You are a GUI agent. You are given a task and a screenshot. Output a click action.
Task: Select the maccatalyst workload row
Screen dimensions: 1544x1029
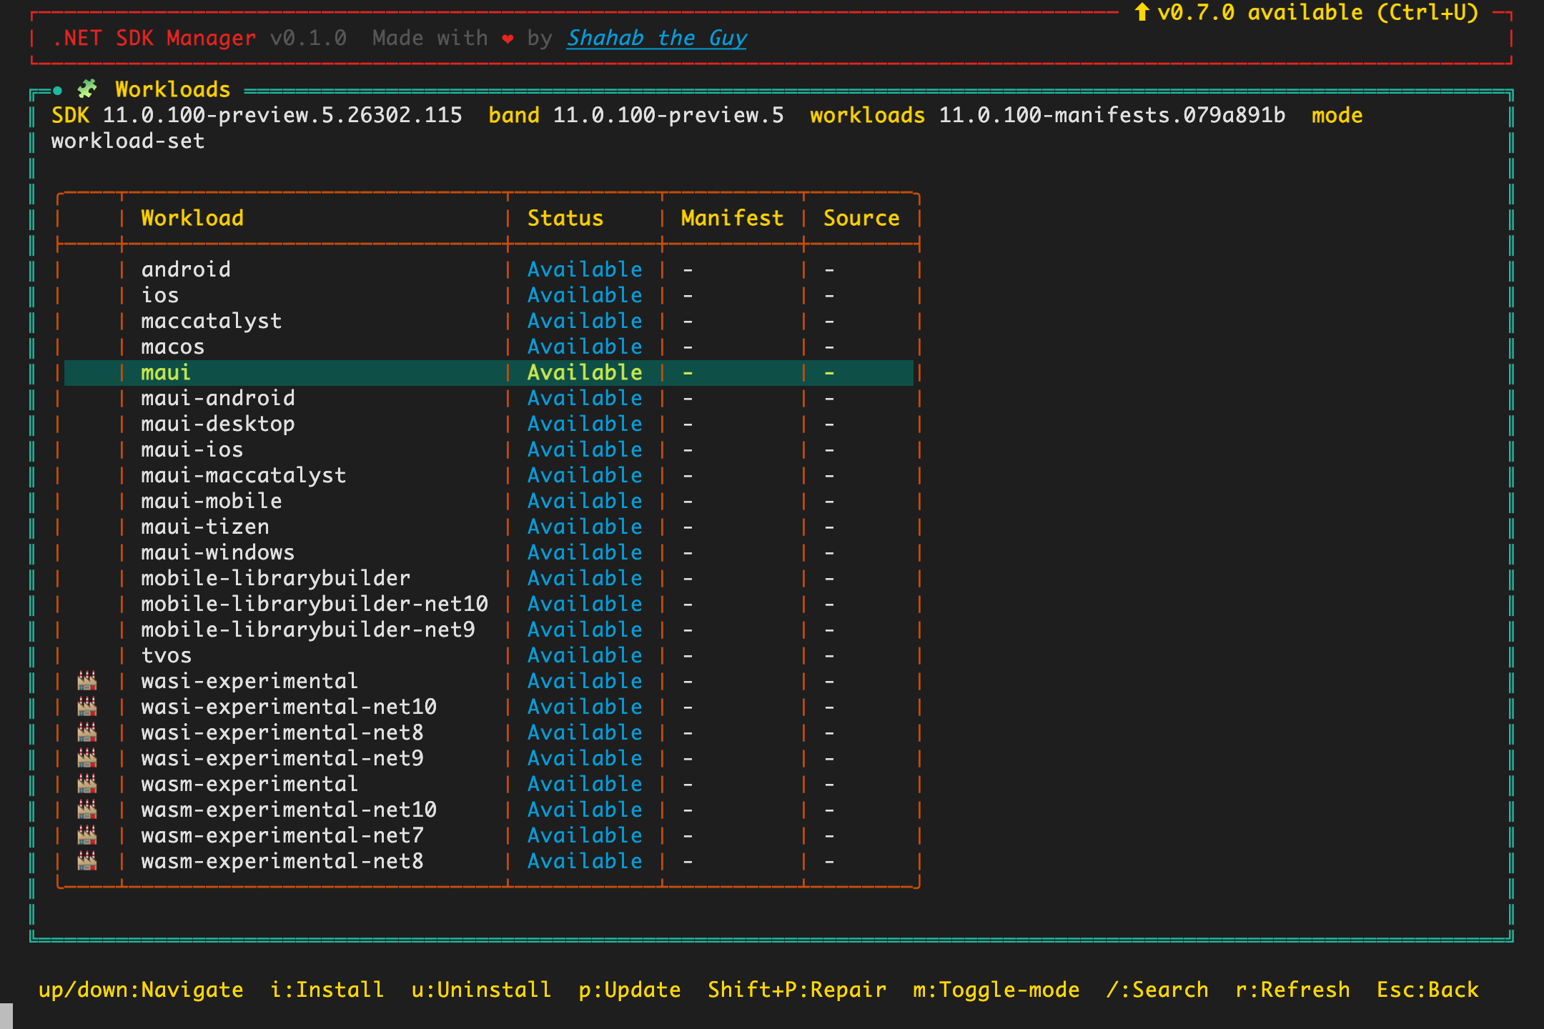click(x=489, y=321)
